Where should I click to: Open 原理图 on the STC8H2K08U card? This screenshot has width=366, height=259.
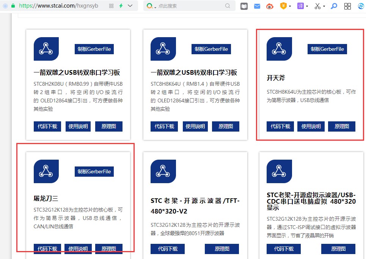point(109,126)
